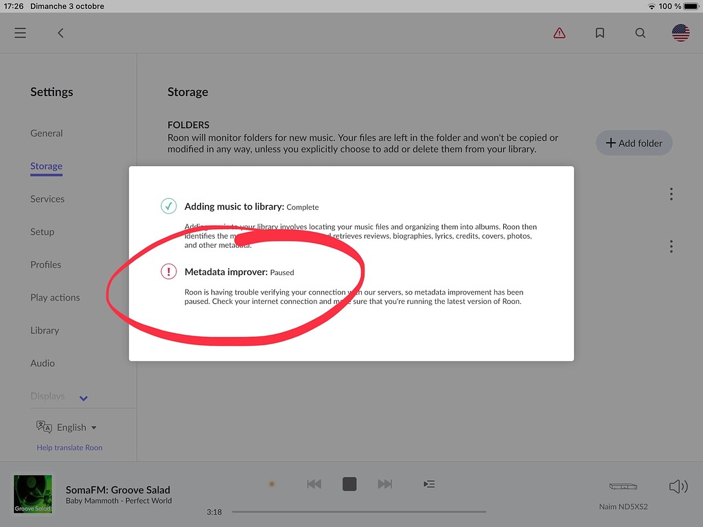Click the Add folder button
703x527 pixels.
point(633,143)
